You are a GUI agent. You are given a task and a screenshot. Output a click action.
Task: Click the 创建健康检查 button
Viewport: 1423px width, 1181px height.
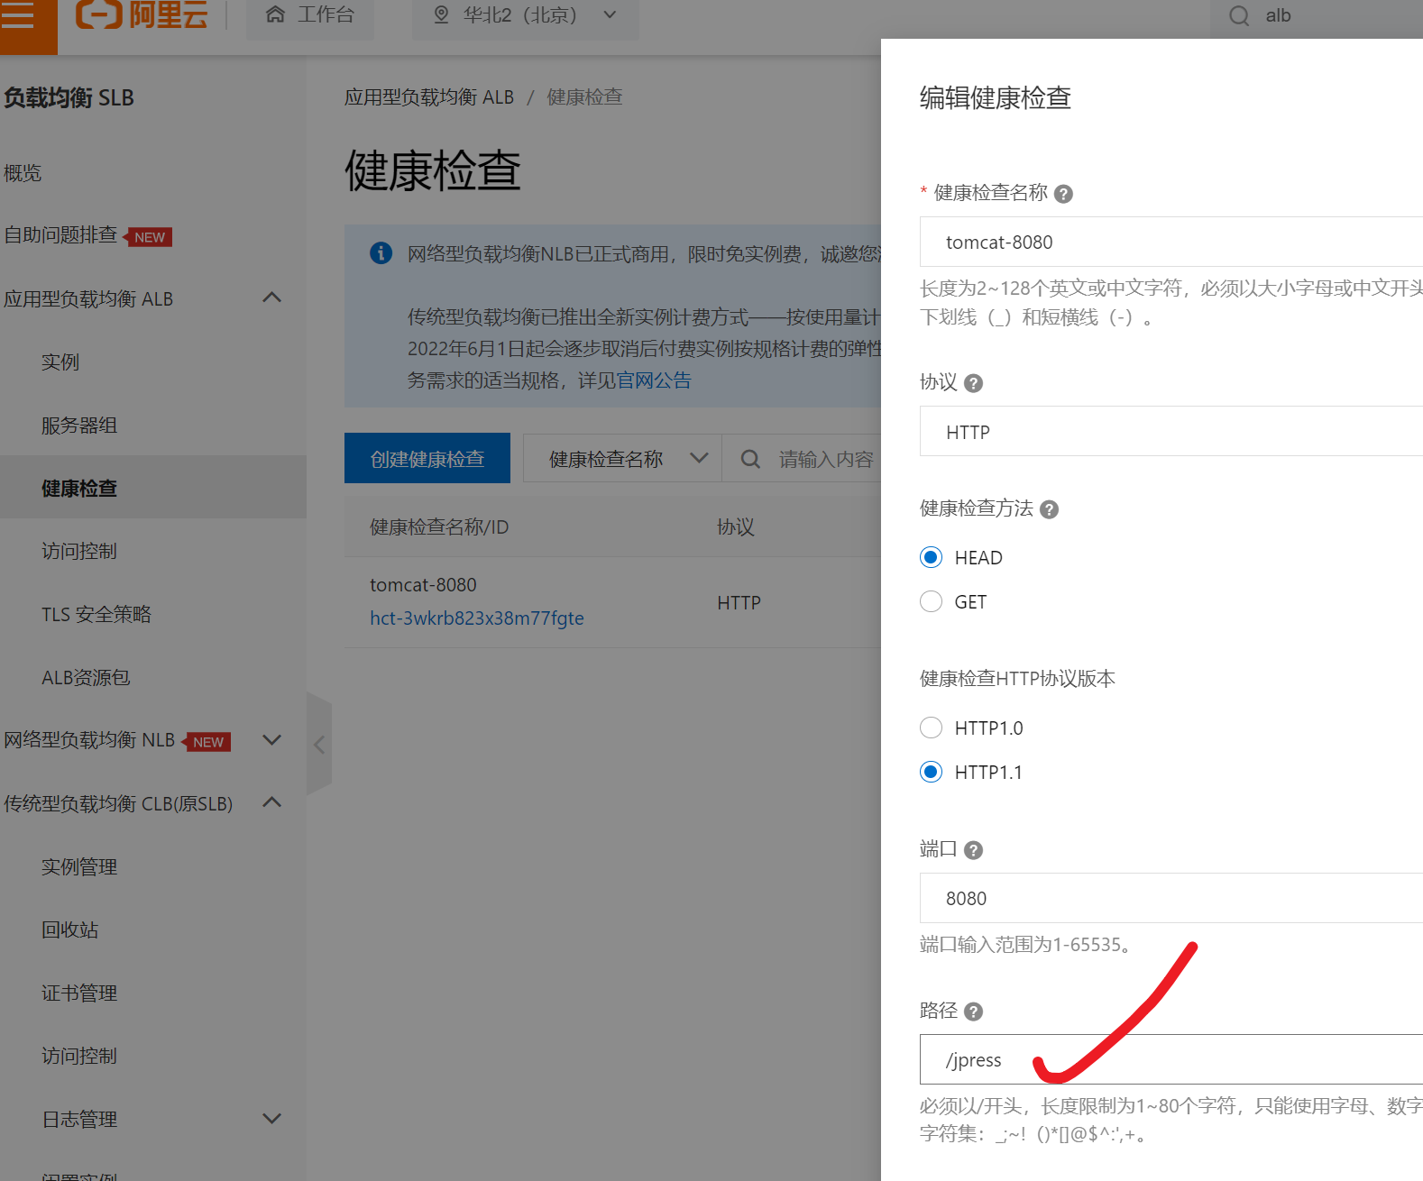tap(427, 458)
